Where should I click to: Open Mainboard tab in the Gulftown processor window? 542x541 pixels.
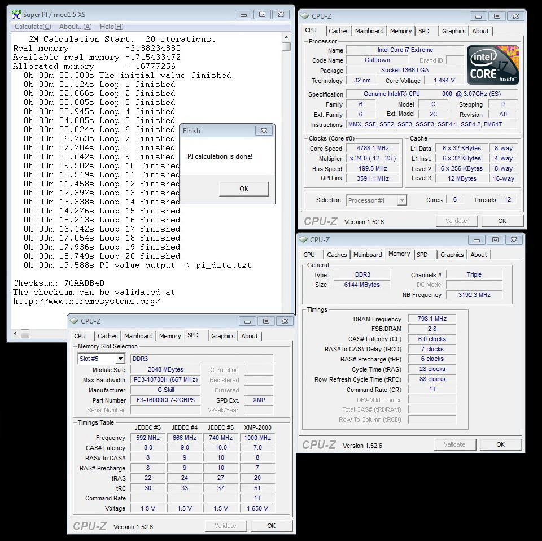(369, 31)
